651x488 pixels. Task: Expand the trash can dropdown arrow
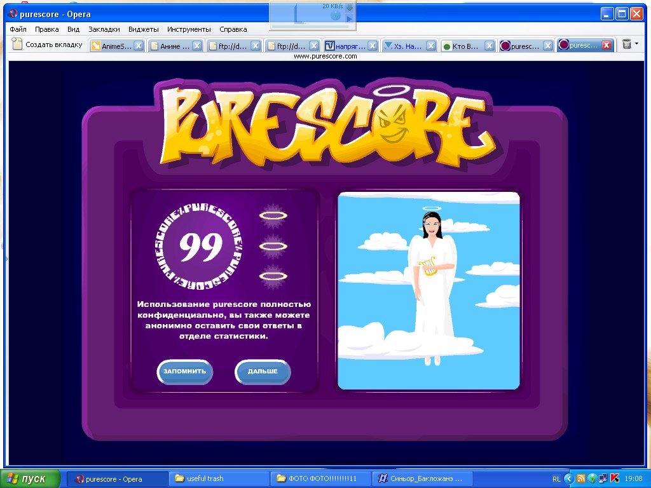pyautogui.click(x=636, y=44)
